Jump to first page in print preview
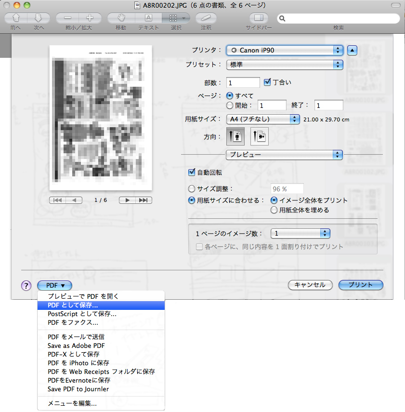The height and width of the screenshot is (412, 405). 57,200
